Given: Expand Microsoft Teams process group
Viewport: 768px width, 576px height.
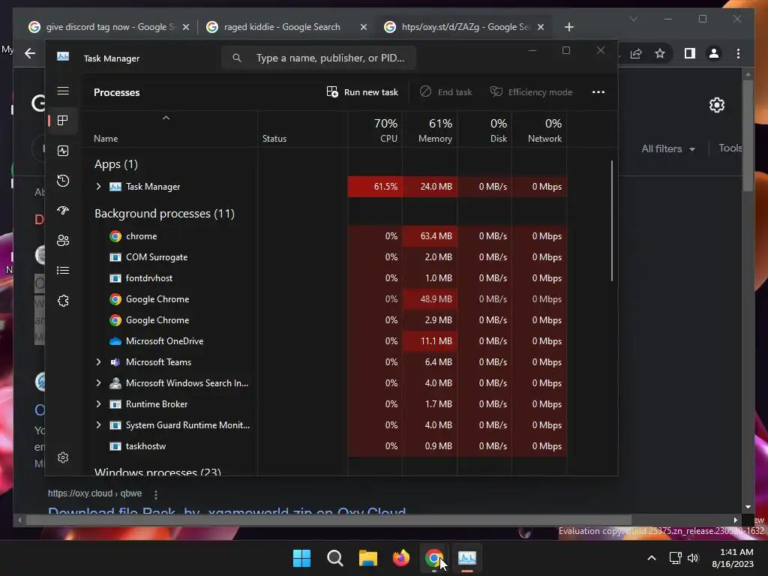Looking at the screenshot, I should click(x=98, y=362).
